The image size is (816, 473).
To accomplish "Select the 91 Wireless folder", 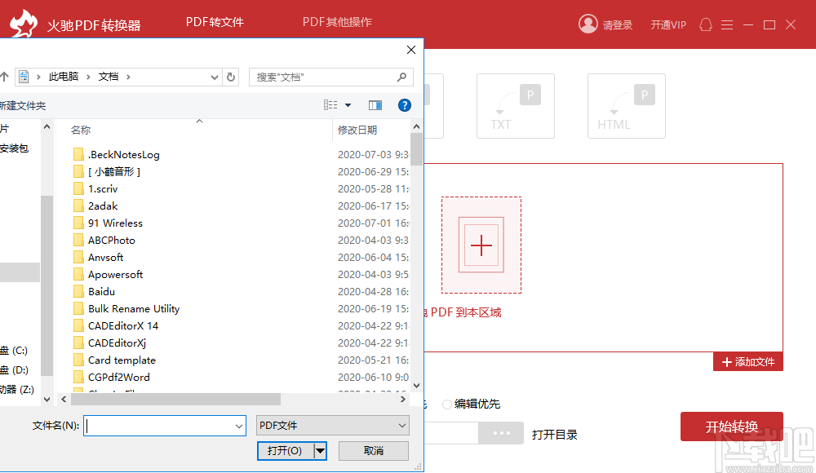I will pyautogui.click(x=115, y=223).
